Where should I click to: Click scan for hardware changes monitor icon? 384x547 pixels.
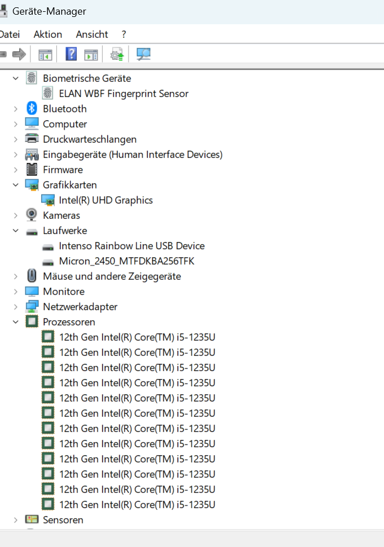tap(143, 55)
